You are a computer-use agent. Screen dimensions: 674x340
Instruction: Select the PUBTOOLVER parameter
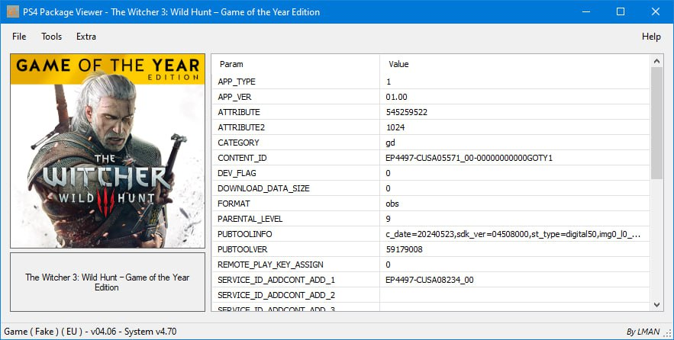point(243,249)
